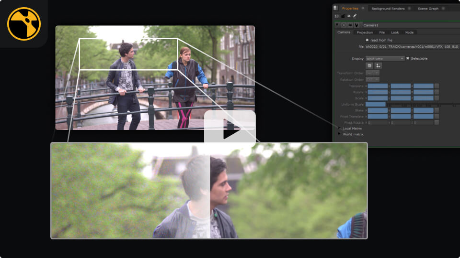Toggle the read from file checkbox
This screenshot has height=258, width=460.
367,40
